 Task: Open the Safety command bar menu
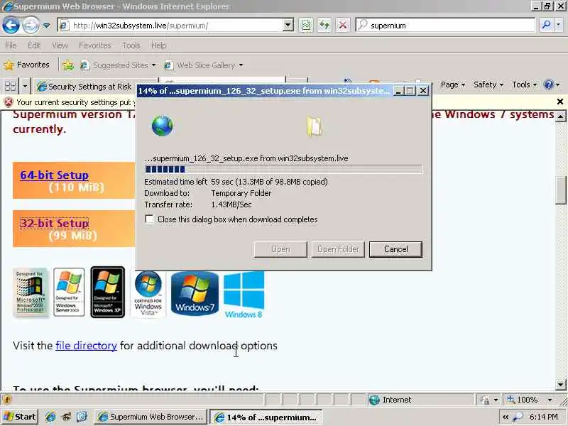pyautogui.click(x=488, y=84)
